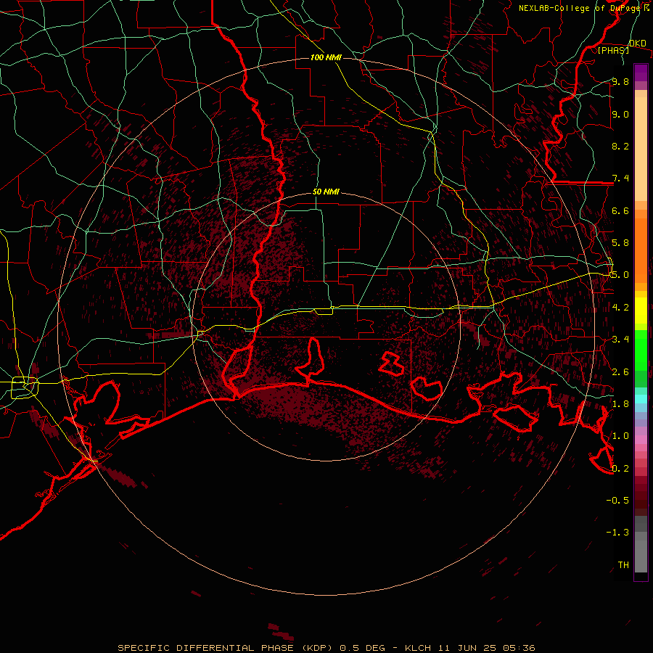This screenshot has height=653, width=653.
Task: Click the 3.4 scale value
Action: 620,340
